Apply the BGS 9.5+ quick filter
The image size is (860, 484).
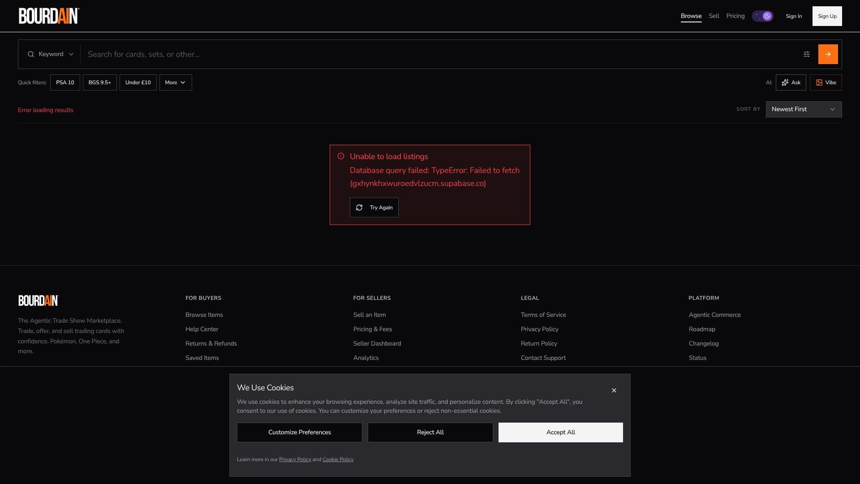(99, 82)
